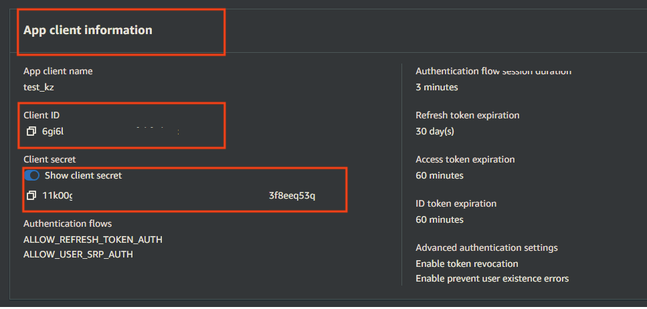Click the Client secret label
The width and height of the screenshot is (647, 309).
50,159
